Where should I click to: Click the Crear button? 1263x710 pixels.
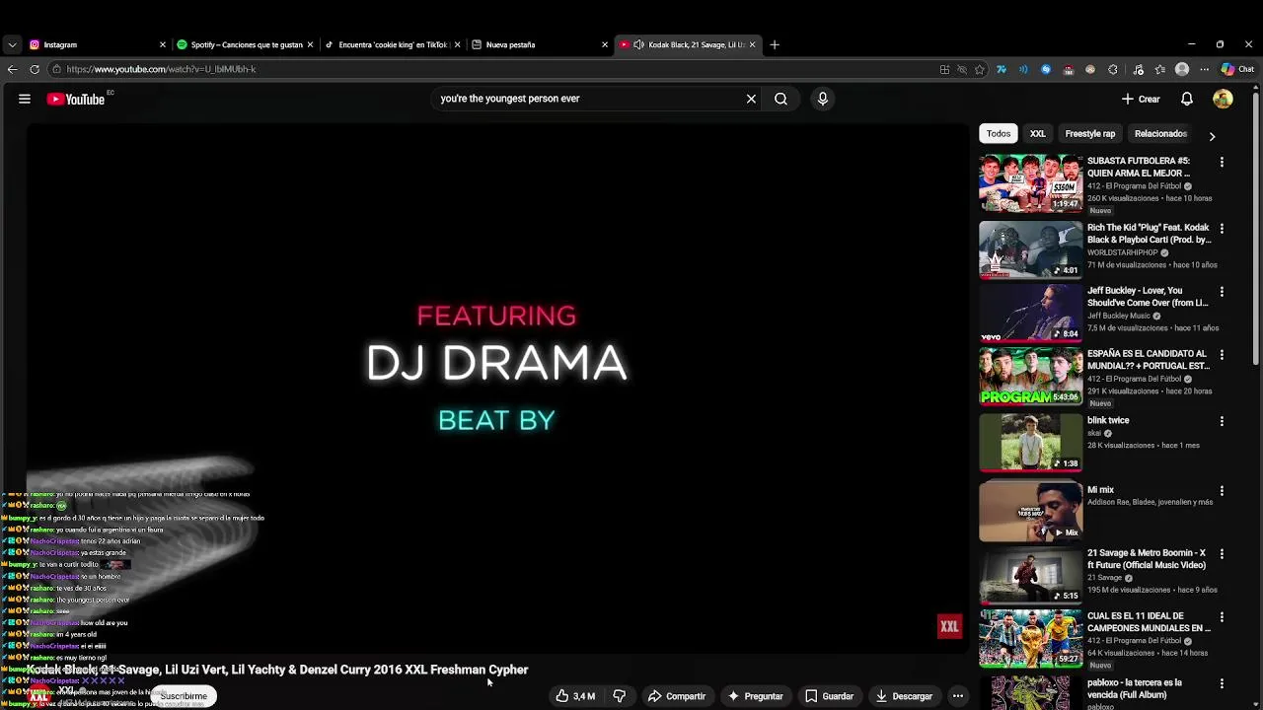[x=1141, y=99]
